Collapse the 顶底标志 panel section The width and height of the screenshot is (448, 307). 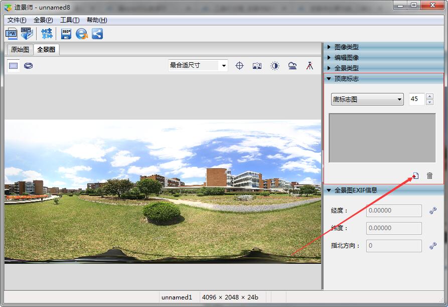(347, 78)
